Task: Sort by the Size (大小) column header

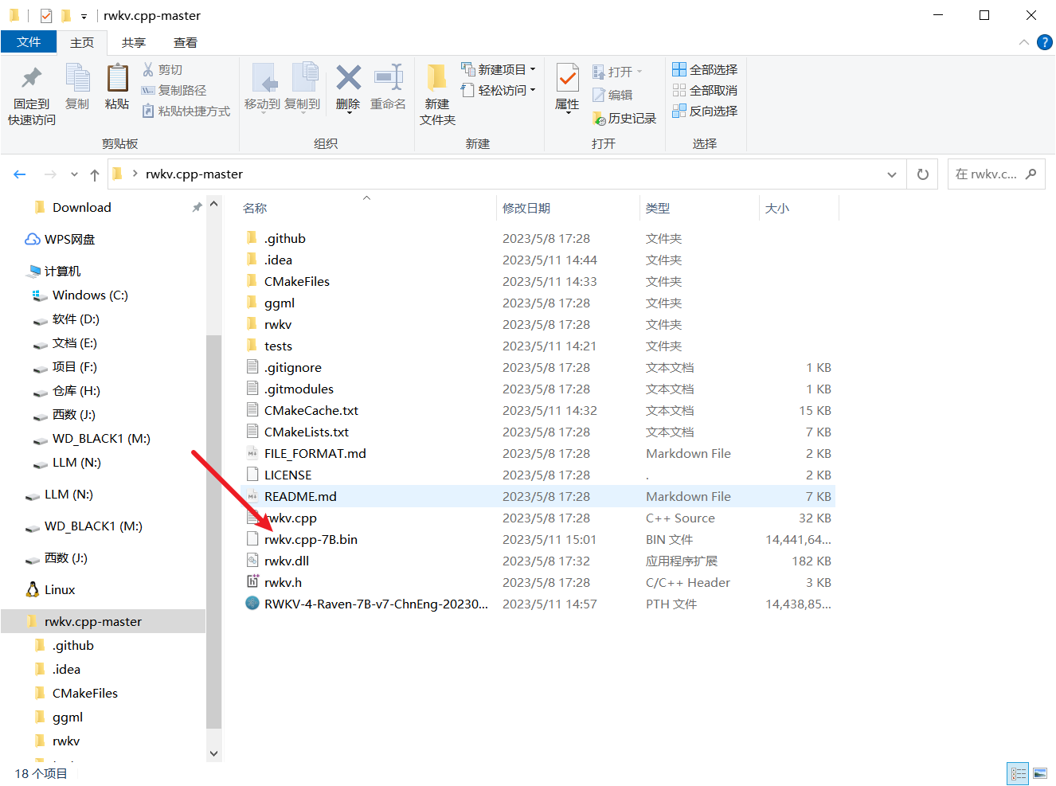Action: point(777,208)
